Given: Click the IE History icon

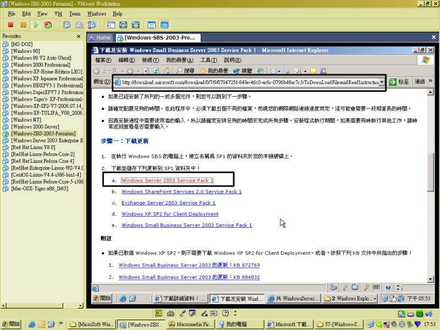Looking at the screenshot, I should point(261,71).
